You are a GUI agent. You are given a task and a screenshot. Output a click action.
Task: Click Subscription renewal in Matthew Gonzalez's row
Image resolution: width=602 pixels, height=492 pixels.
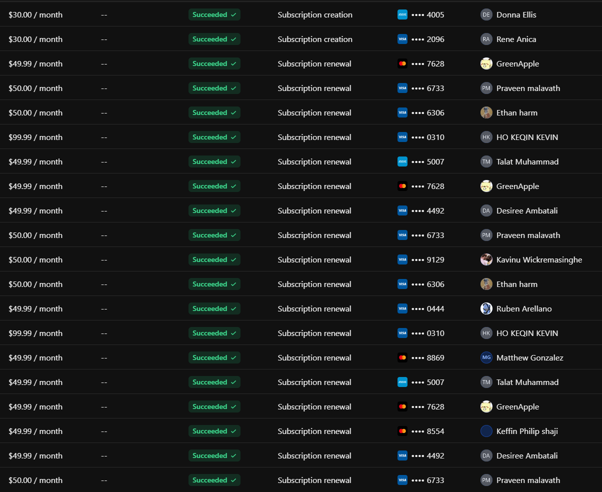314,358
